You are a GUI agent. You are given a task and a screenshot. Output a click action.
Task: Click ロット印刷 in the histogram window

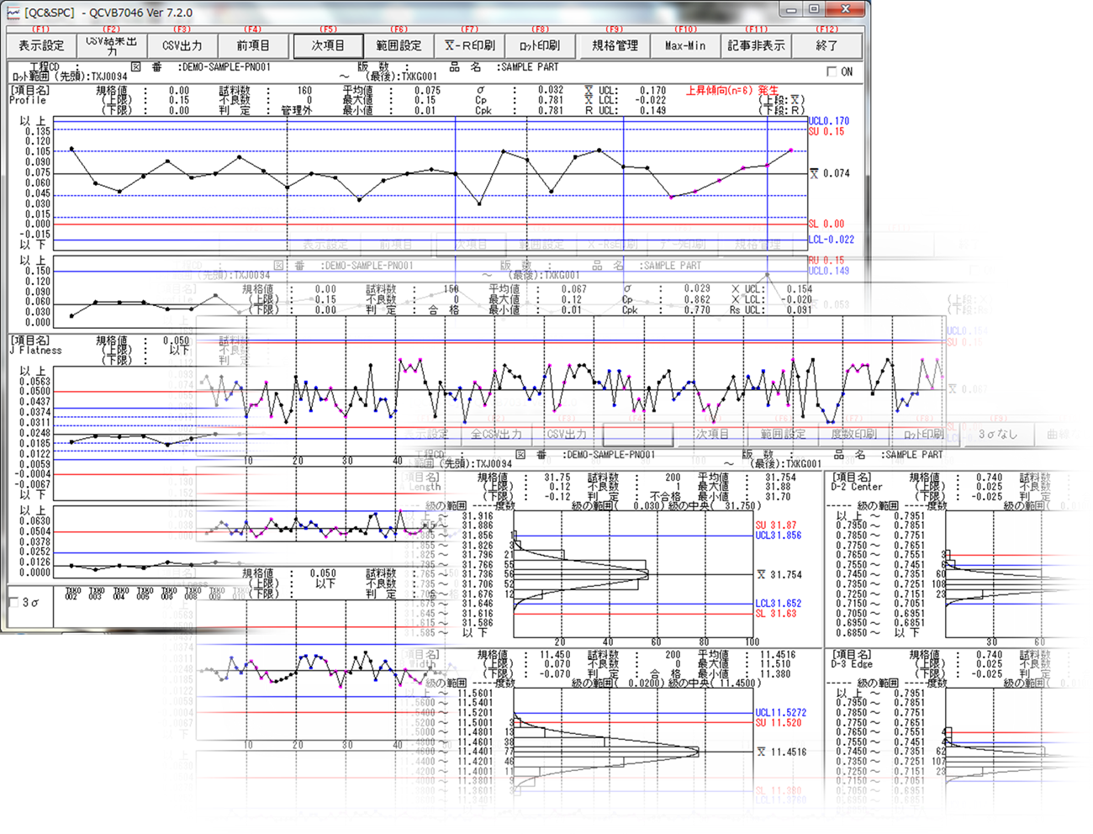[x=923, y=435]
